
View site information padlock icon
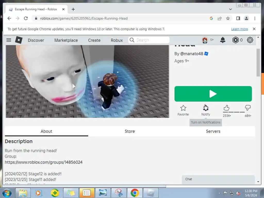[x=36, y=18]
